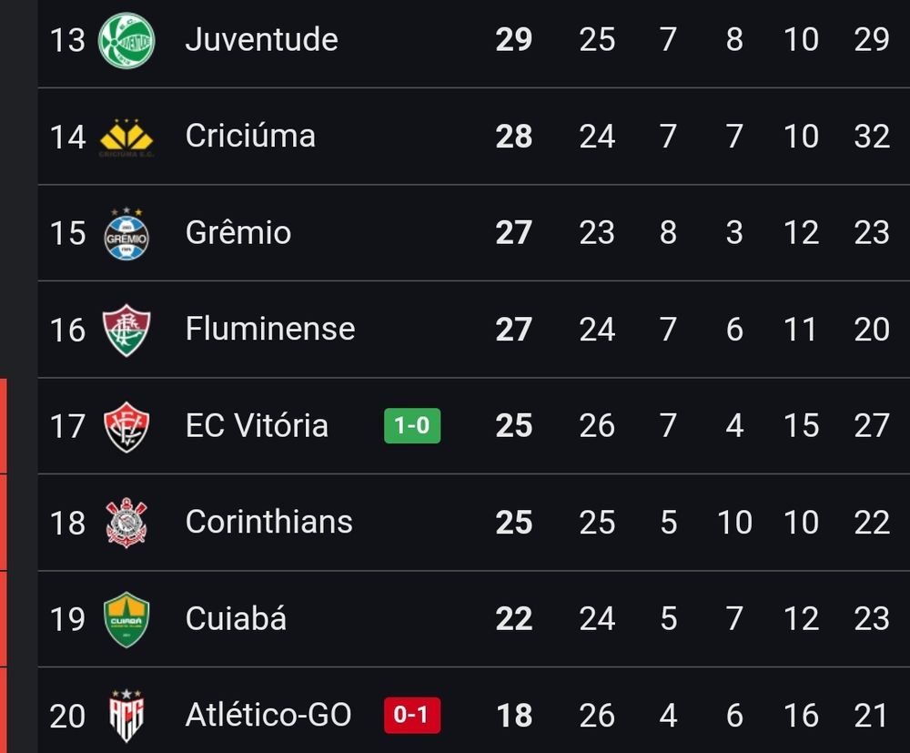
Task: Select the Fluminense team name
Action: click(270, 330)
